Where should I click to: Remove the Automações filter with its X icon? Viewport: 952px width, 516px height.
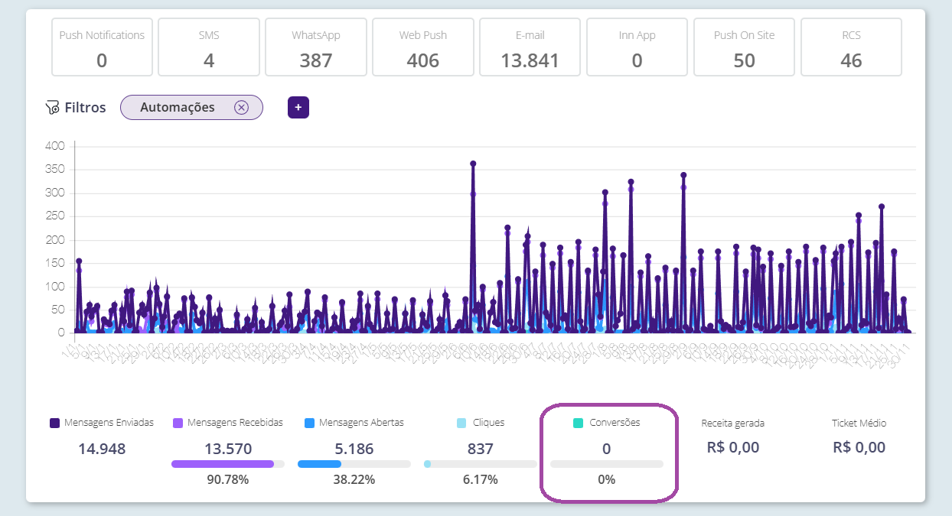(x=241, y=108)
